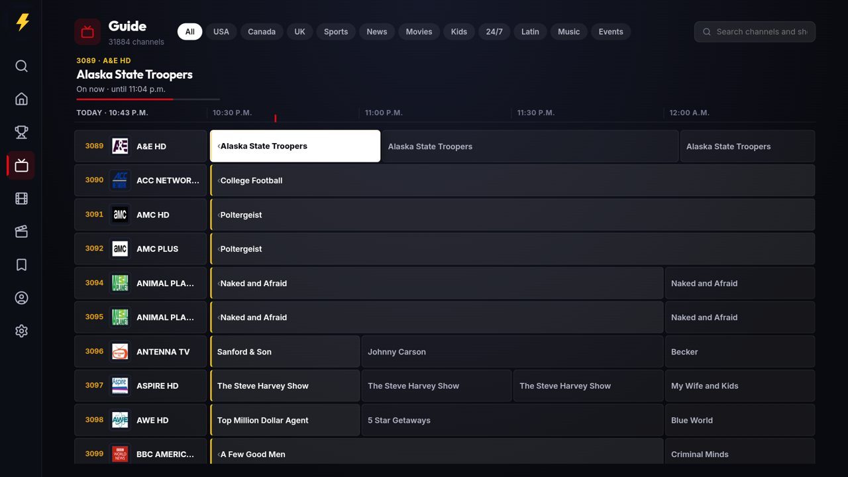Viewport: 848px width, 477px height.
Task: Open Top Million Dollar Agent listing
Action: coord(285,420)
